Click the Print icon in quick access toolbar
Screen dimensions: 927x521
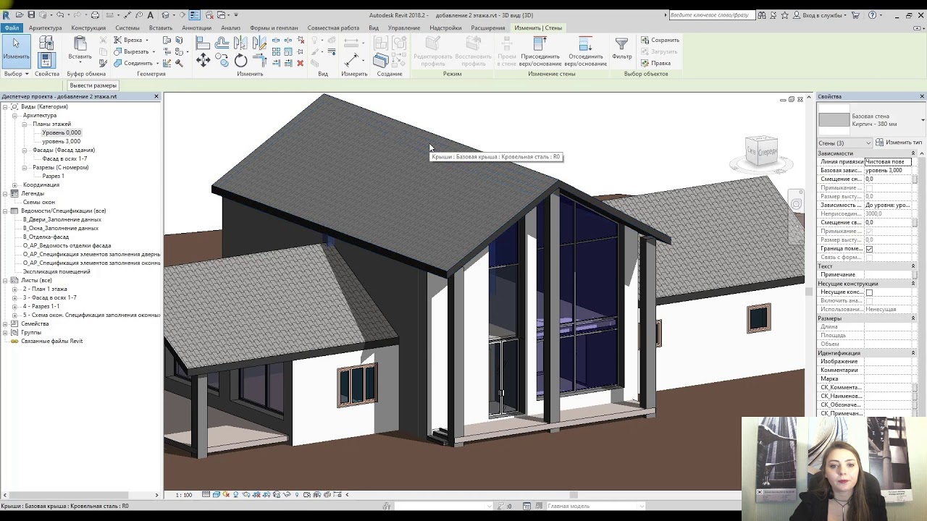95,14
